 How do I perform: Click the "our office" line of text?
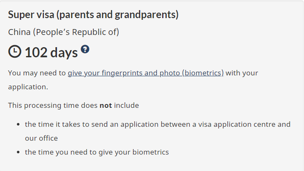[41, 138]
